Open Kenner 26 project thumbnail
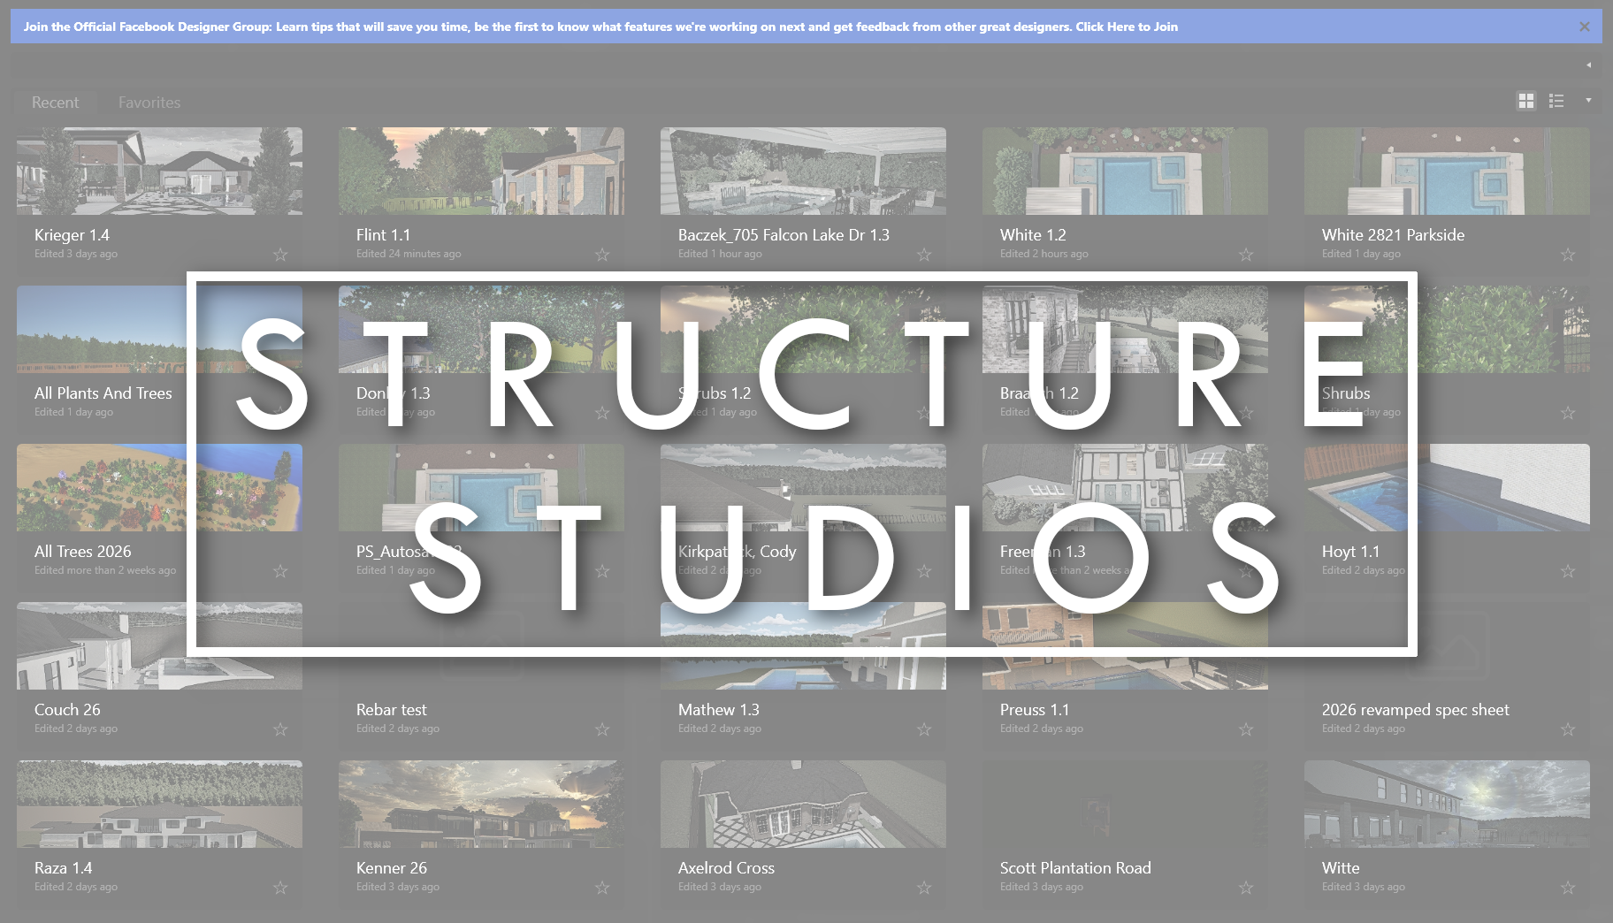1613x923 pixels. pos(481,804)
